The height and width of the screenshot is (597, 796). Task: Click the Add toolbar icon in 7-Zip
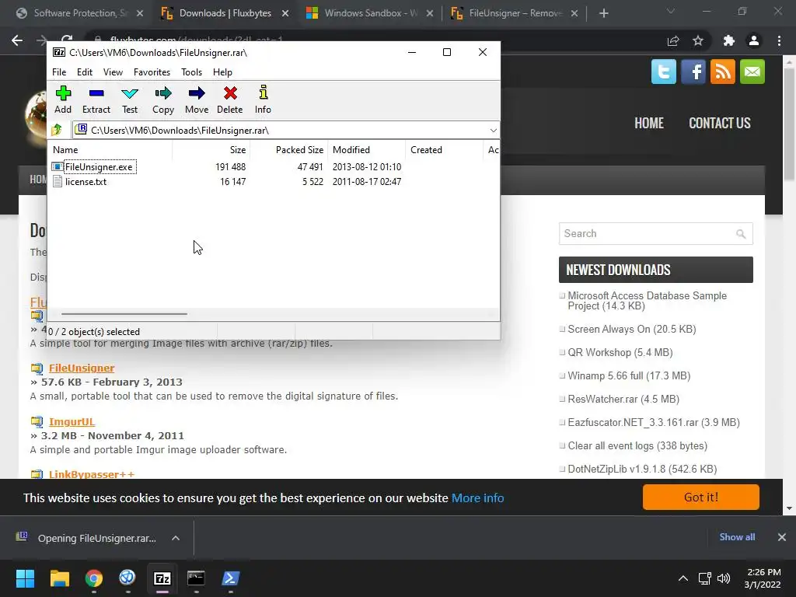(x=63, y=99)
